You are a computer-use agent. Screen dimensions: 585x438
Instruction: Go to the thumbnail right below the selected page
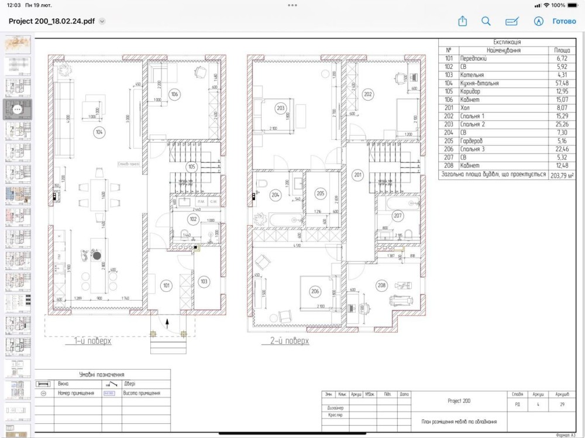(x=16, y=131)
